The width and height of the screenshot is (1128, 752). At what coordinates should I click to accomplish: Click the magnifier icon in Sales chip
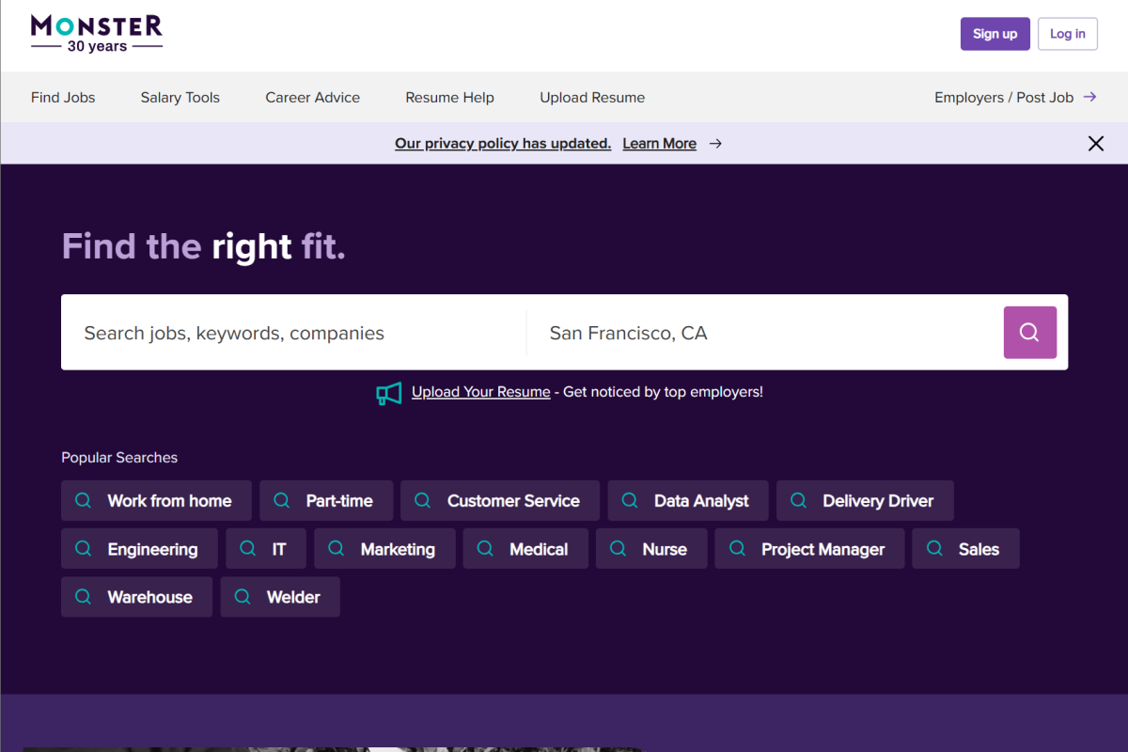point(934,549)
